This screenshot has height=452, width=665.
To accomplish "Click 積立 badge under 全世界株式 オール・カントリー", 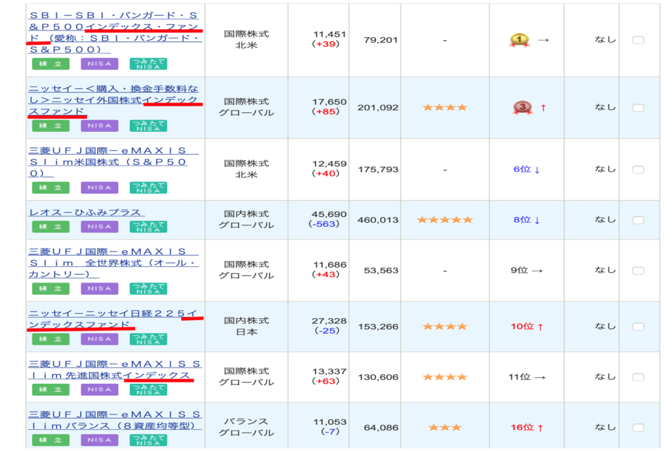I will pyautogui.click(x=51, y=288).
